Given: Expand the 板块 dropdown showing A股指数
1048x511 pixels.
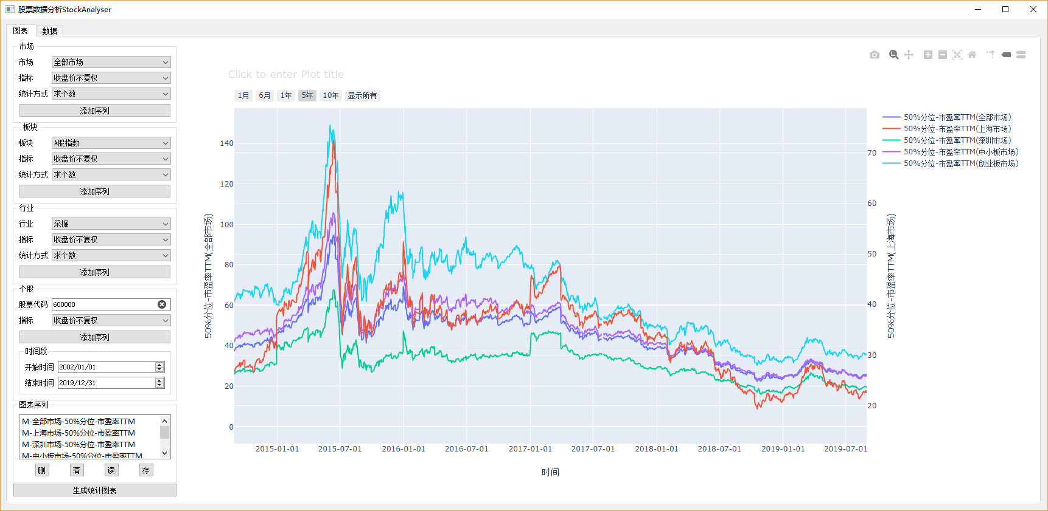Looking at the screenshot, I should pos(111,143).
